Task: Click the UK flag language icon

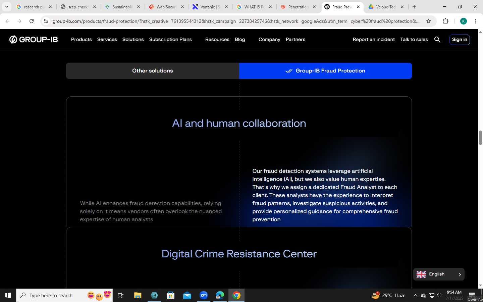Action: coord(421,274)
